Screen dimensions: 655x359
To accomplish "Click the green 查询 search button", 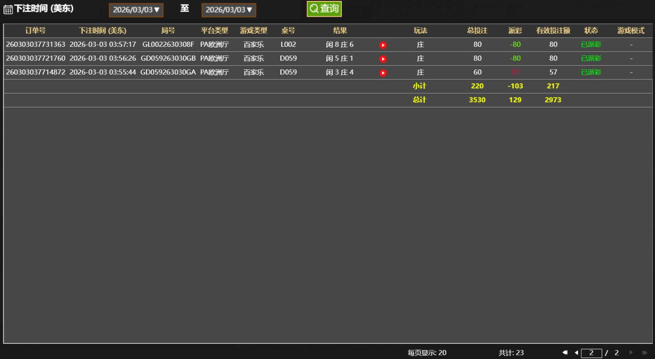I will [324, 9].
